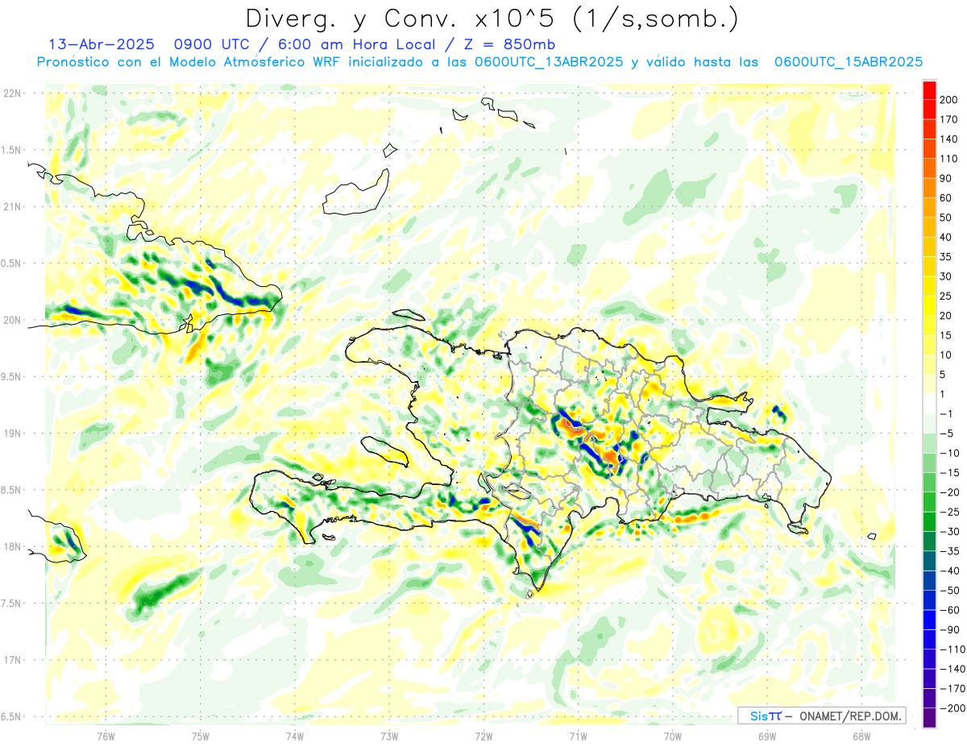This screenshot has width=967, height=747.
Task: Click the latitude label '20N'
Action: [x=12, y=320]
